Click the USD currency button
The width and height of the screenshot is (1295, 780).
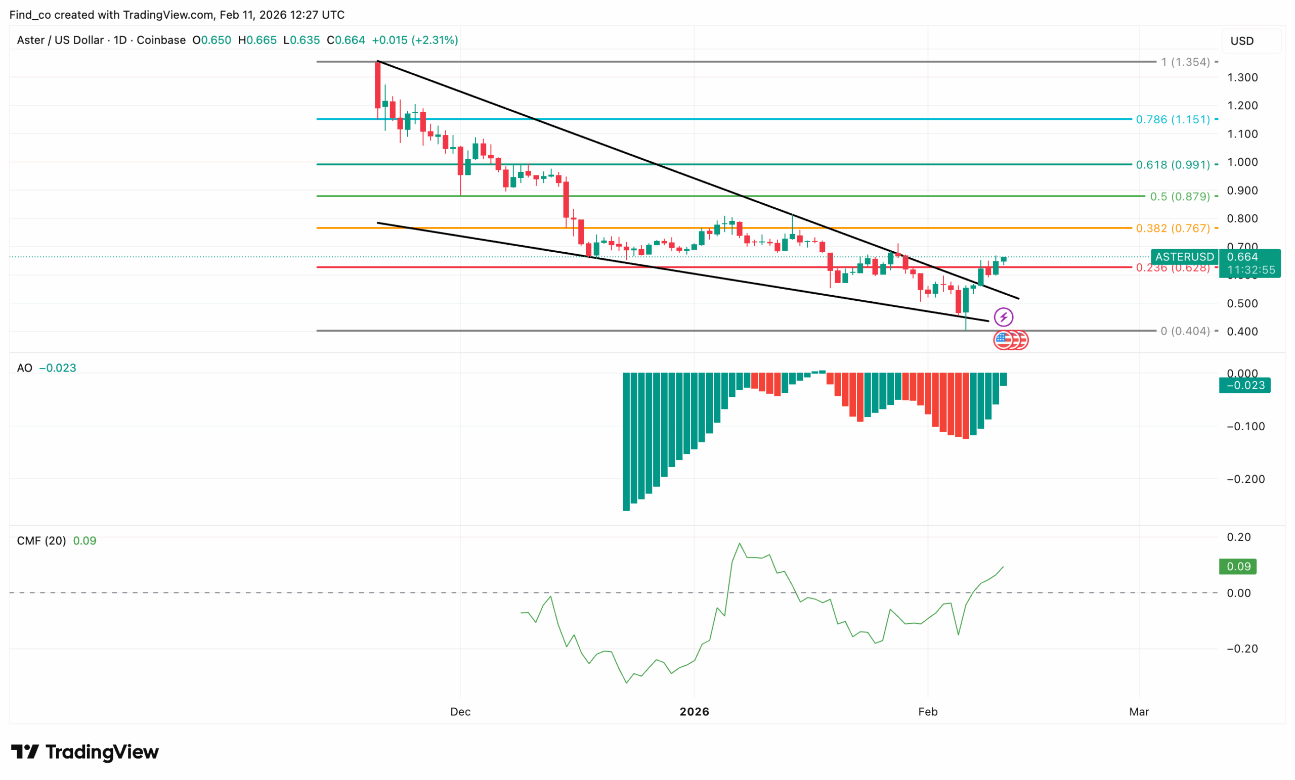click(x=1253, y=40)
